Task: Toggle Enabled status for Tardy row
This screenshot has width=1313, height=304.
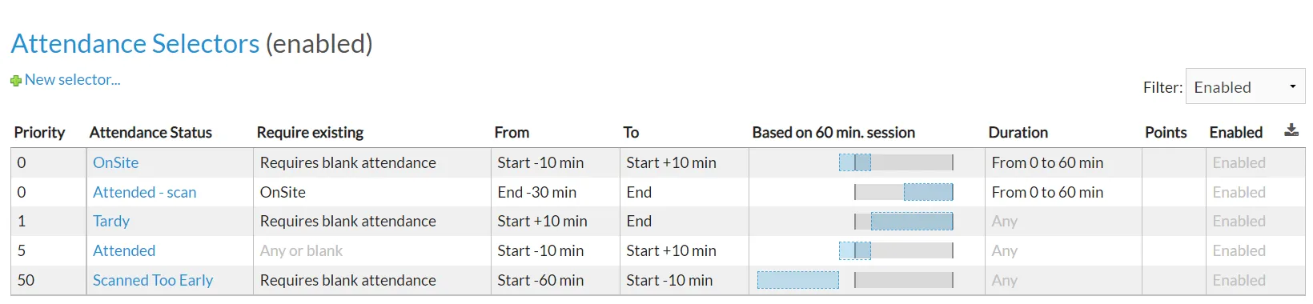Action: click(1239, 221)
